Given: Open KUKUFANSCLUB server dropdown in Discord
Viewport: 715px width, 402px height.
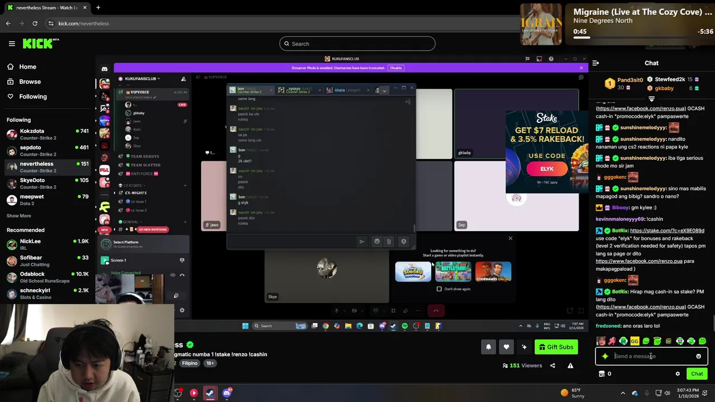Looking at the screenshot, I should coord(142,79).
